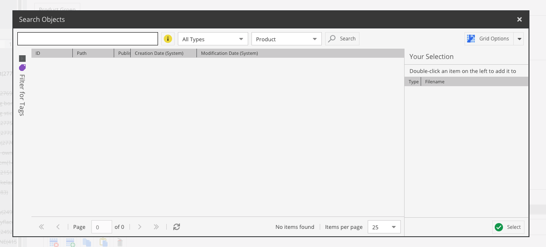Go to the next page
The image size is (546, 247).
pos(140,227)
